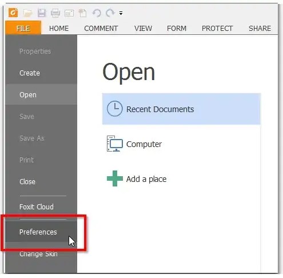Image resolution: width=283 pixels, height=278 pixels.
Task: Click Add a place
Action: (181, 179)
